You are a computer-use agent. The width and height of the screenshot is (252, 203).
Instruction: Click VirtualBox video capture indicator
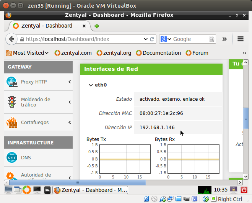point(187,199)
